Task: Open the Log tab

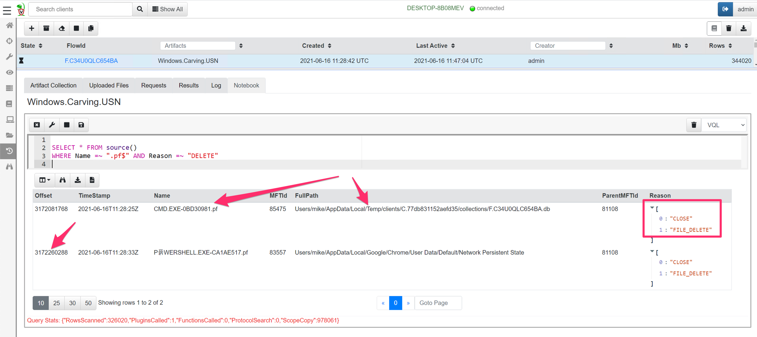Action: (216, 85)
